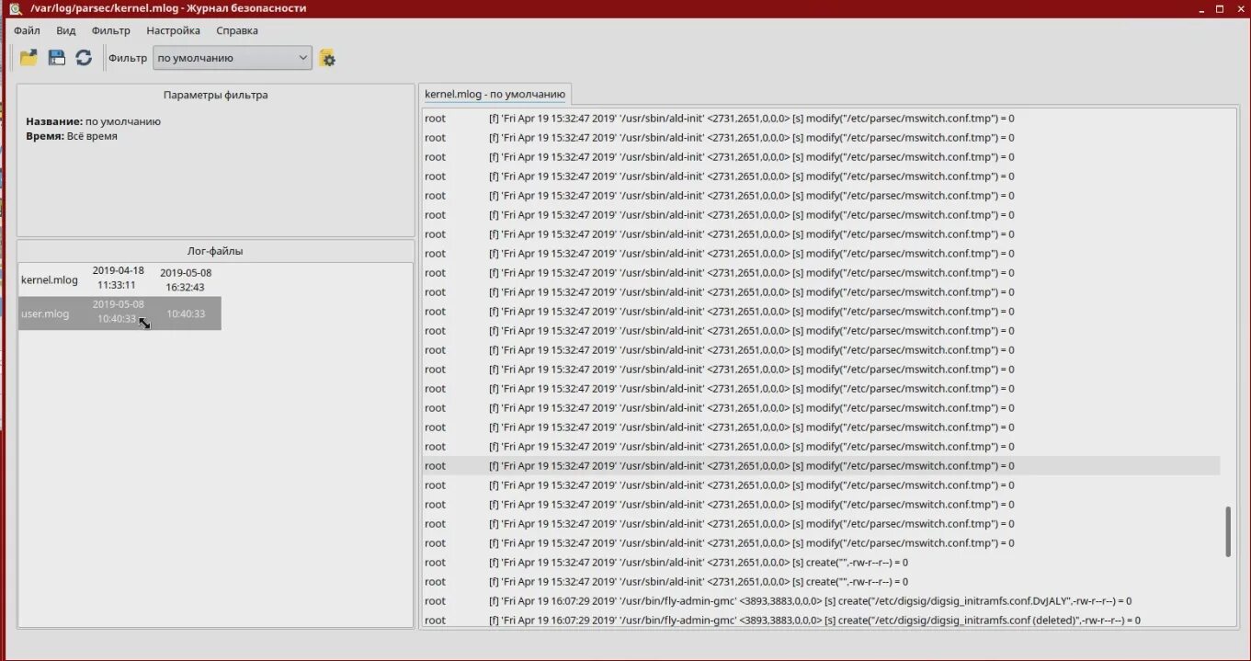
Task: Save the log with diskette icon
Action: [56, 58]
